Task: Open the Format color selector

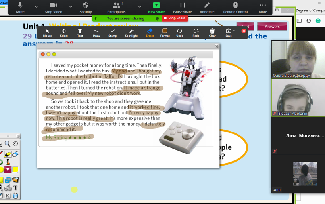Action: pyautogui.click(x=165, y=32)
